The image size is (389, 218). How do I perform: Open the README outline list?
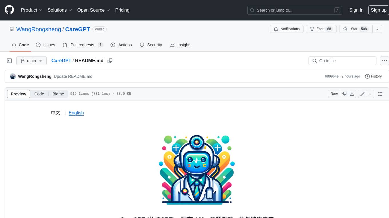(x=380, y=94)
